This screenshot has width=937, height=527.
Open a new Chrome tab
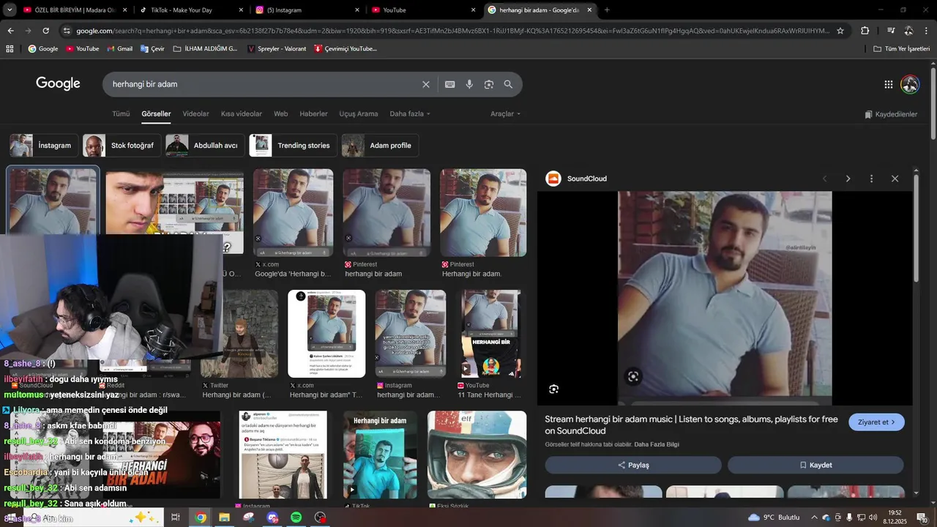(607, 10)
